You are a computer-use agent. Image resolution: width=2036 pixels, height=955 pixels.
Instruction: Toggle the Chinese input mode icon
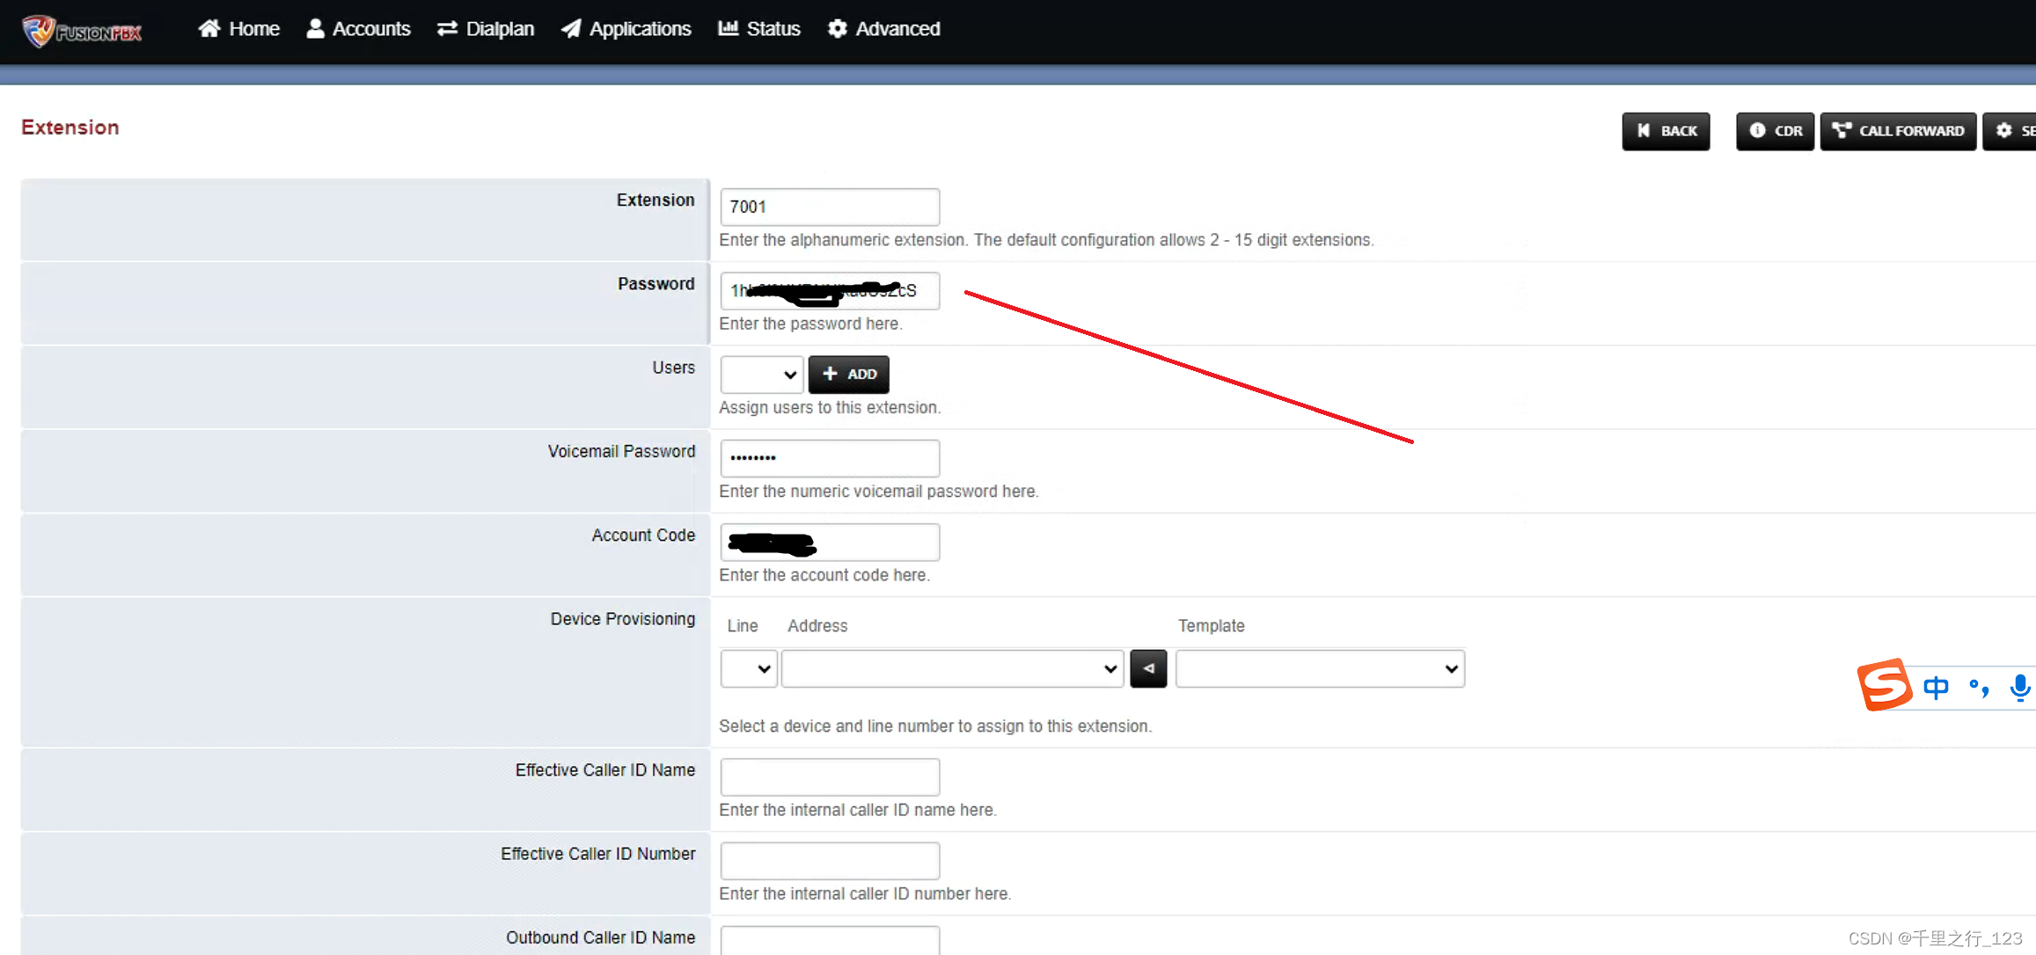[x=1936, y=687]
